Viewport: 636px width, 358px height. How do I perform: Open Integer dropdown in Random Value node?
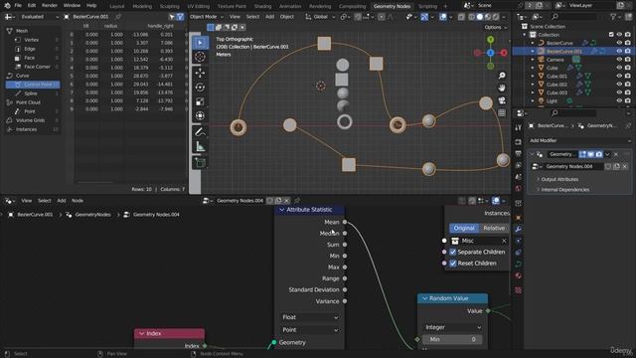[453, 327]
